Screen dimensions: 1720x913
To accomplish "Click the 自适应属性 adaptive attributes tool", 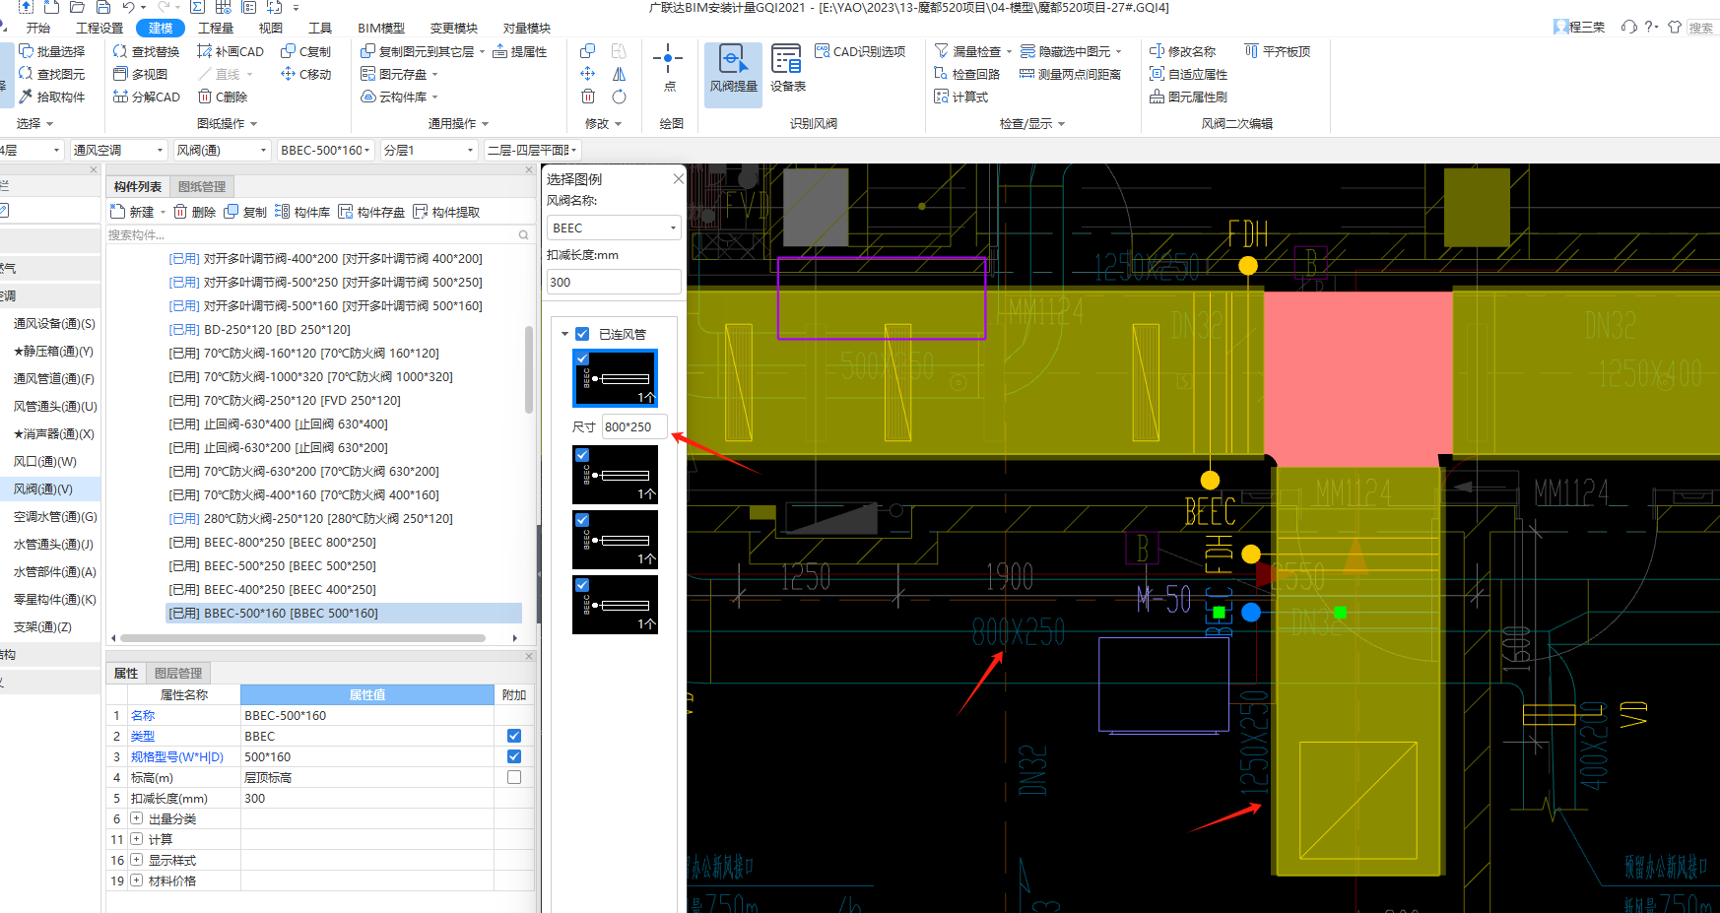I will (1188, 74).
